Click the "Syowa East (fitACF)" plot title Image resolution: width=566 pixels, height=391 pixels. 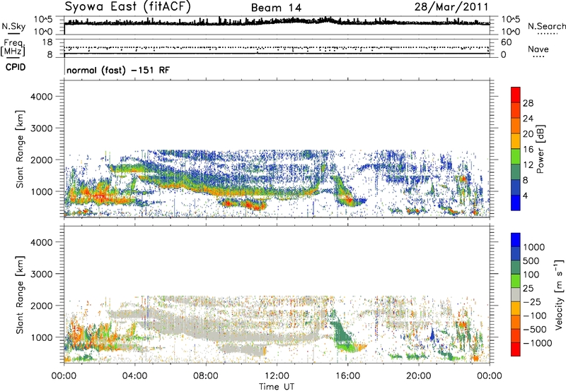click(x=128, y=6)
